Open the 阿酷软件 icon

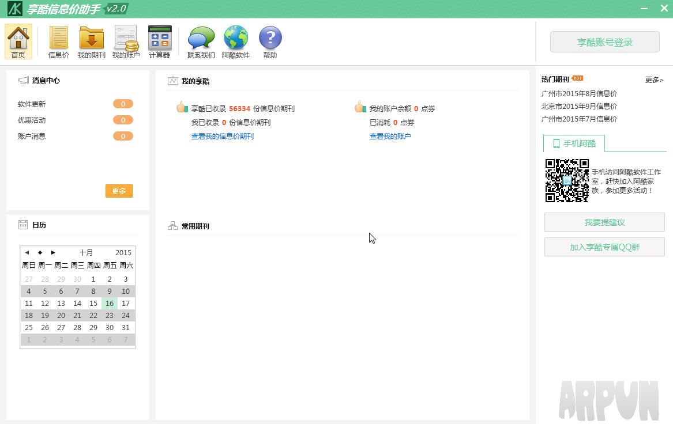click(x=235, y=41)
